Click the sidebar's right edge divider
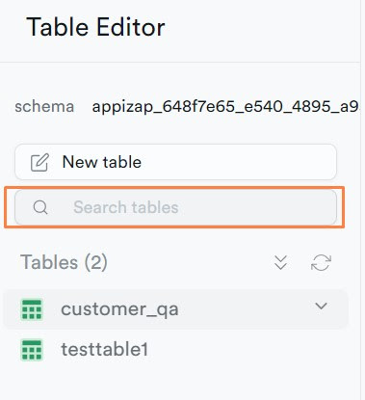Viewport: 365px width, 400px height. [x=360, y=200]
